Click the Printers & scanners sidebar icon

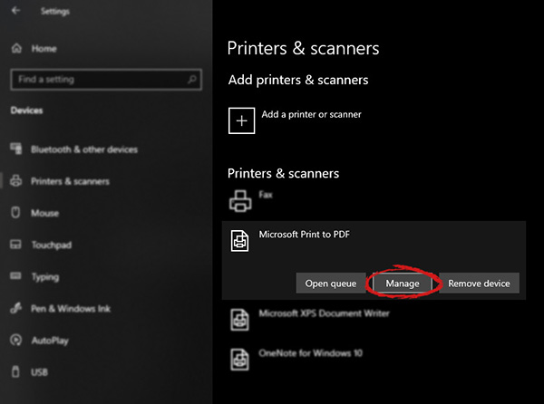pos(16,181)
